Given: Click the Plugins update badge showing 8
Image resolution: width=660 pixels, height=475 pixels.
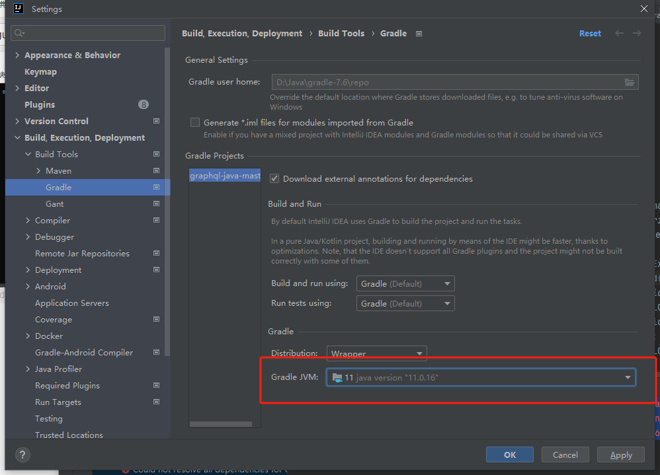Looking at the screenshot, I should coord(144,104).
